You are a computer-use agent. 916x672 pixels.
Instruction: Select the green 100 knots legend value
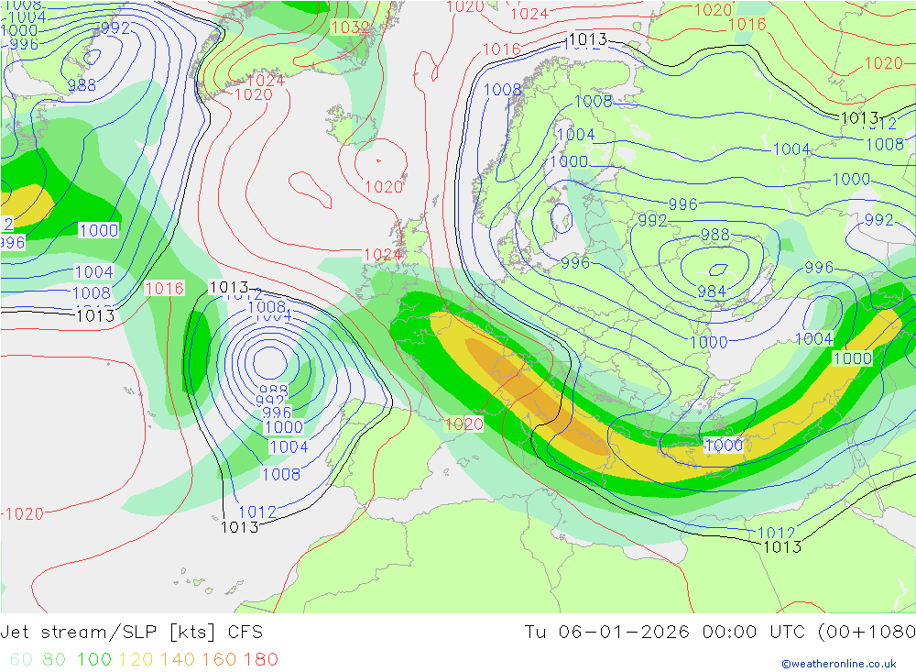coord(94,659)
